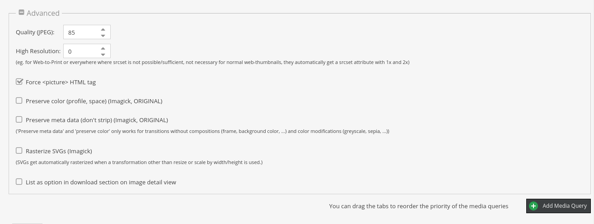This screenshot has height=224, width=594.
Task: Focus the Quality (JPEG) number field
Action: point(87,32)
